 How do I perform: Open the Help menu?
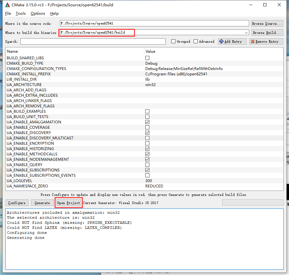[x=54, y=13]
